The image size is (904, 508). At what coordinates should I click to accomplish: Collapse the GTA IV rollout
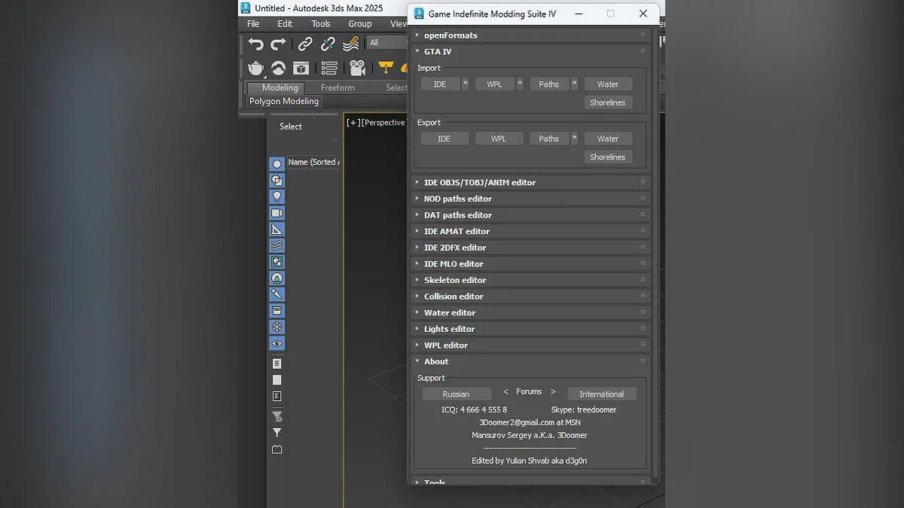pyautogui.click(x=530, y=51)
